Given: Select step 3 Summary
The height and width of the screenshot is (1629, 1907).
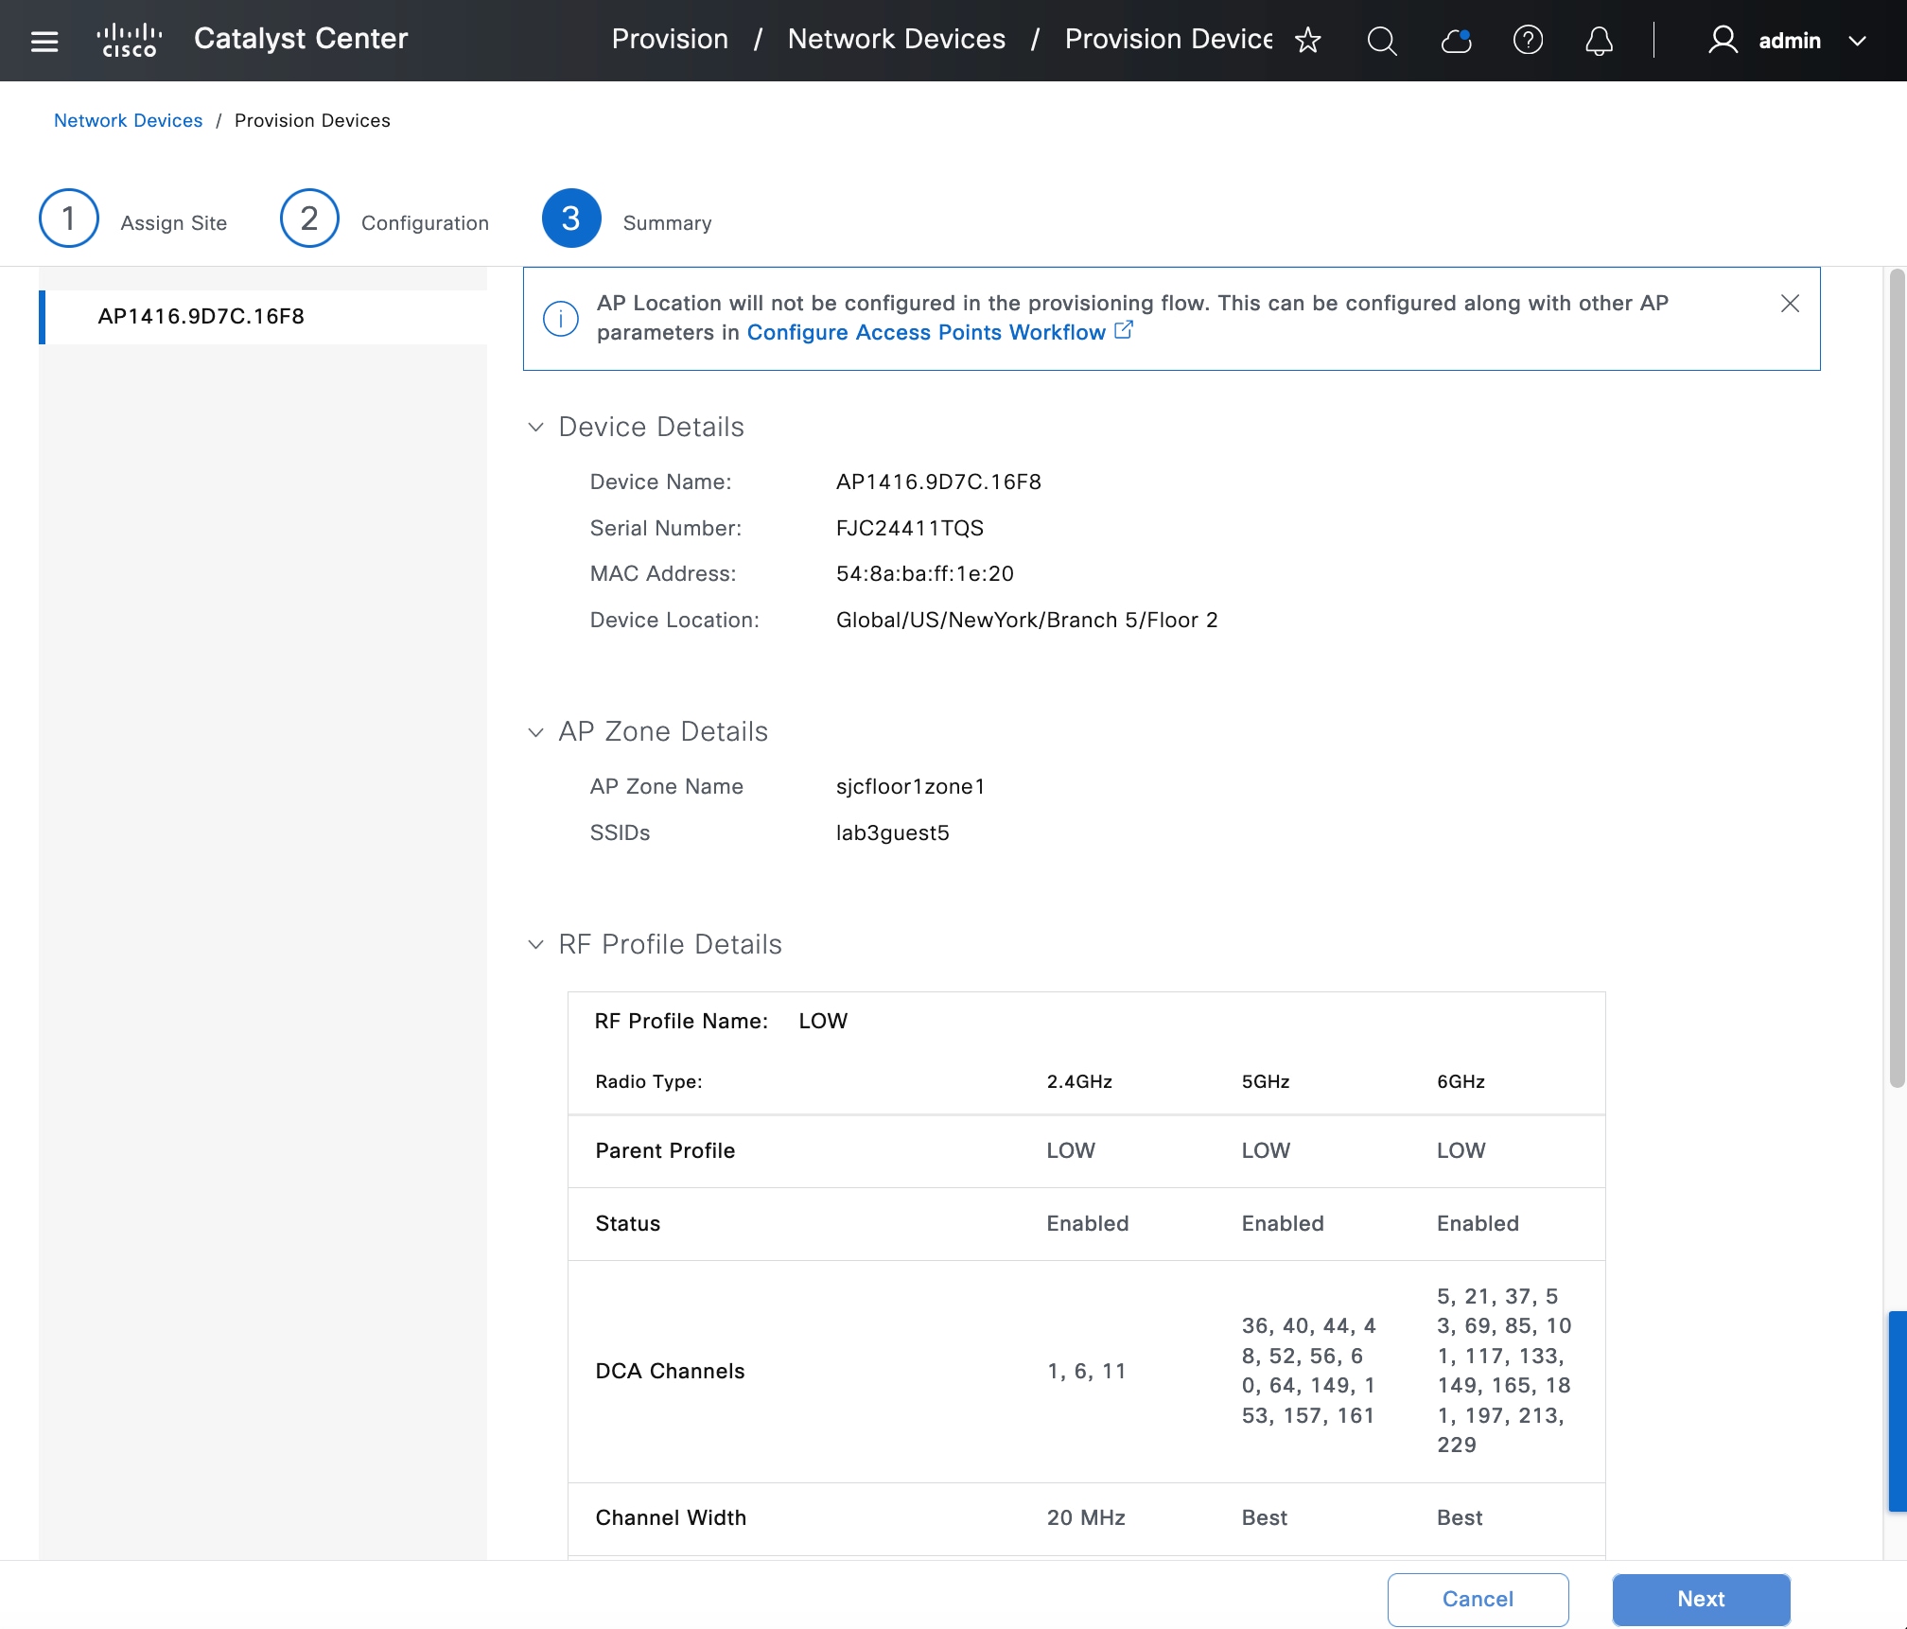Looking at the screenshot, I should point(571,219).
